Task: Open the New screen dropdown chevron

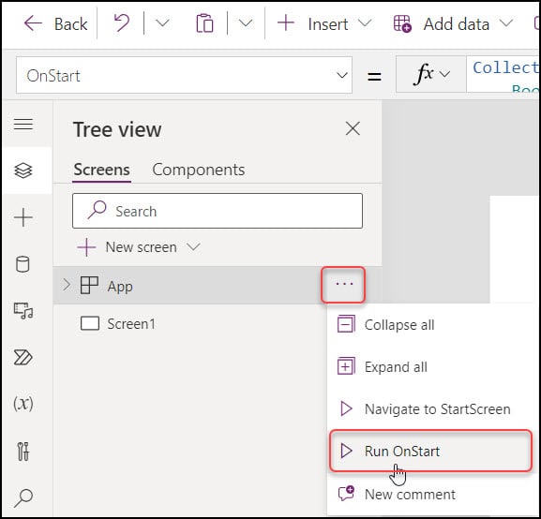Action: coord(193,247)
